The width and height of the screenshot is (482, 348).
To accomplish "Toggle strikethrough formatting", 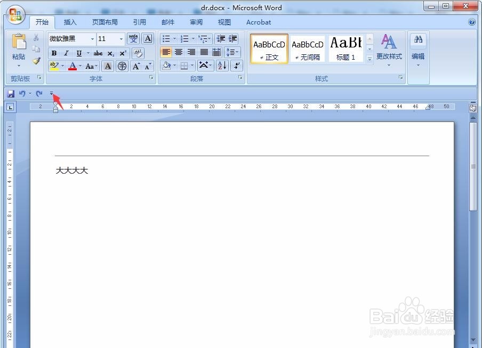I will (98, 53).
